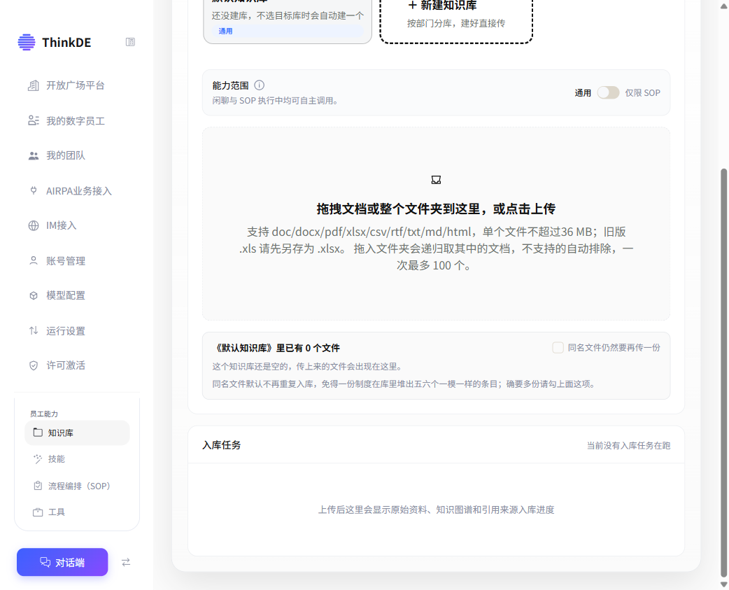The height and width of the screenshot is (590, 729).
Task: Collapse the sidebar with the panel icon
Action: click(x=130, y=42)
